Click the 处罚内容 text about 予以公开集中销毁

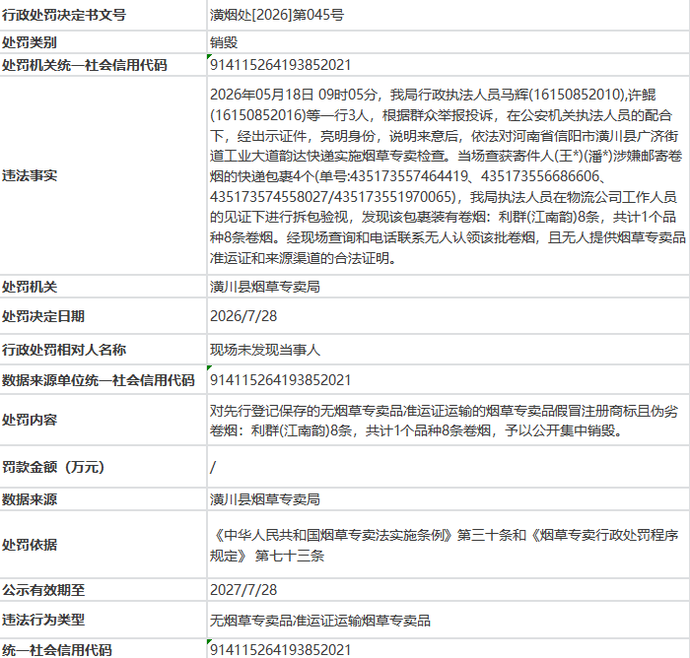coord(444,421)
